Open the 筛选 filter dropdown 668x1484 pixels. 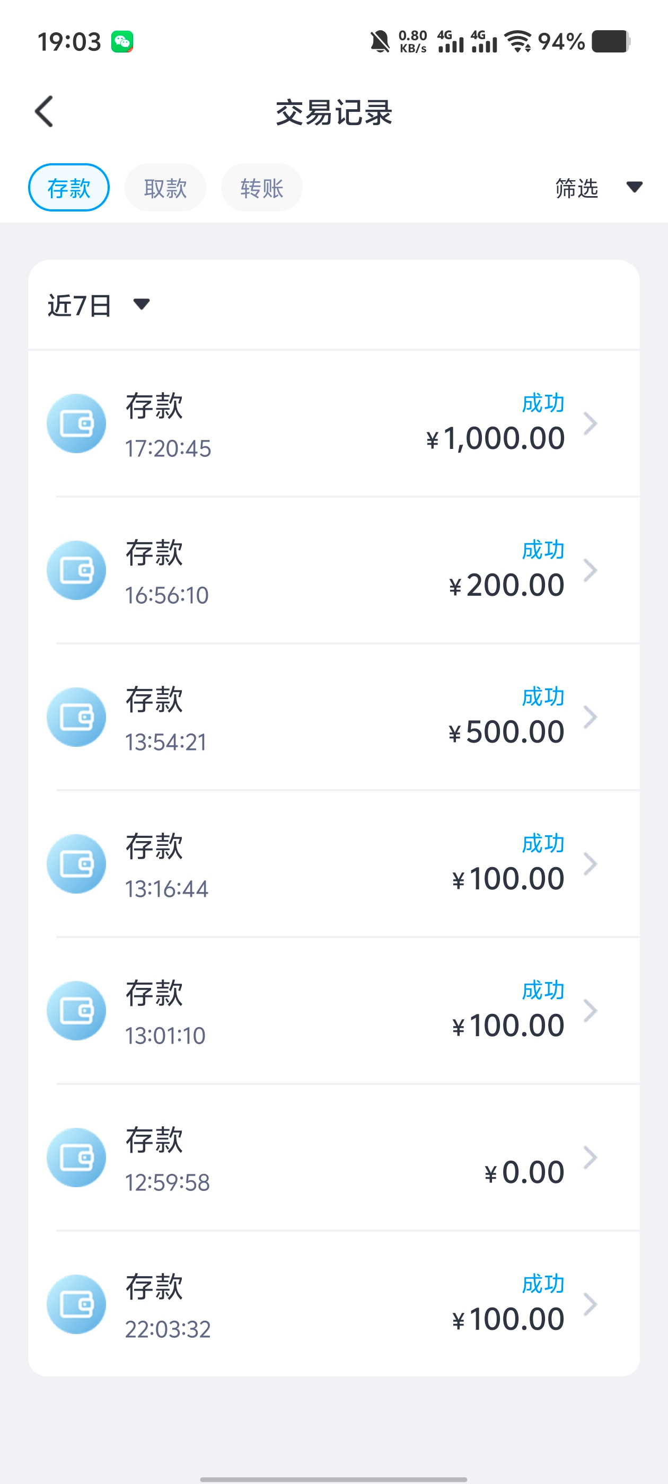[598, 188]
